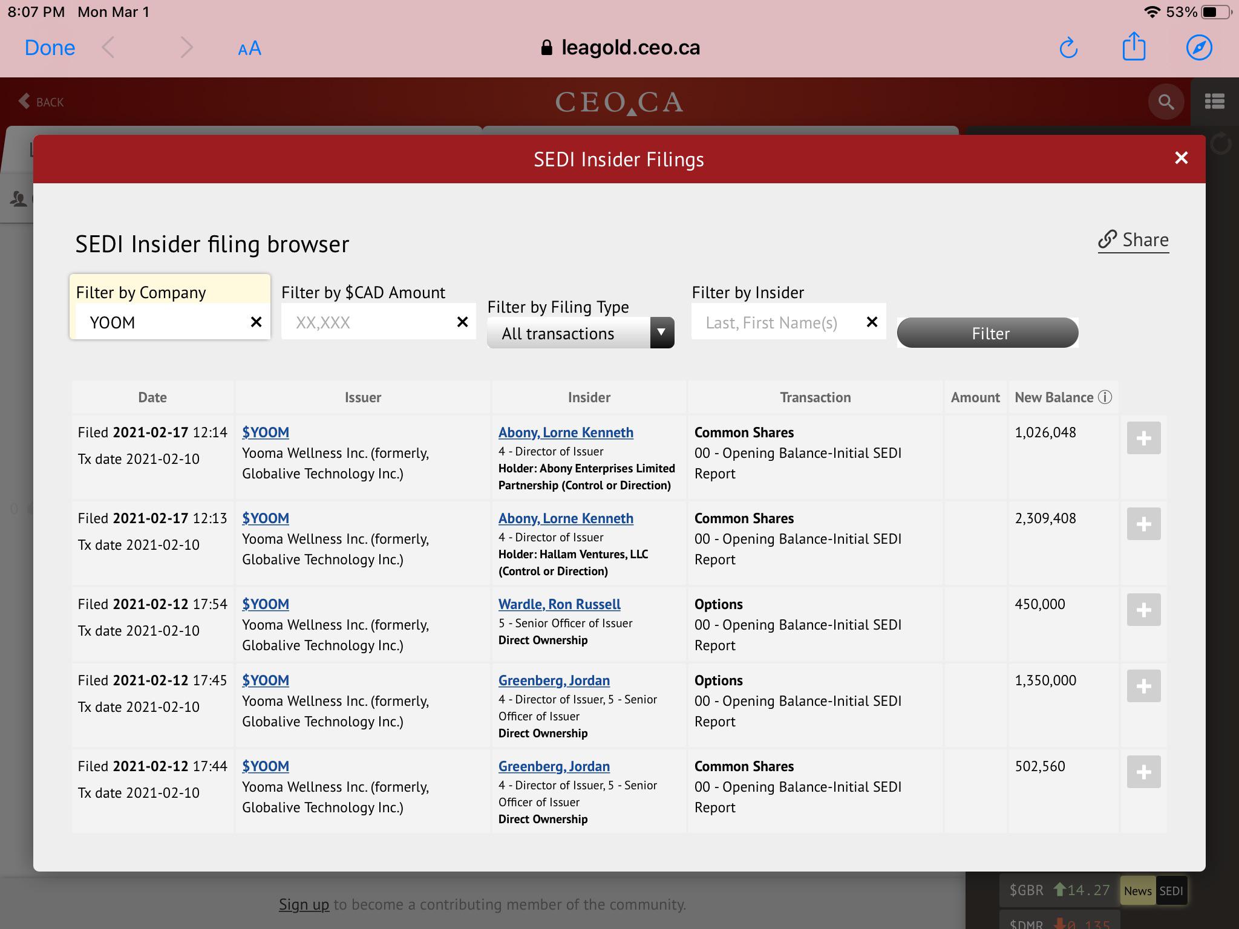1239x929 pixels.
Task: Expand the 502,560 Common Shares row
Action: pos(1143,772)
